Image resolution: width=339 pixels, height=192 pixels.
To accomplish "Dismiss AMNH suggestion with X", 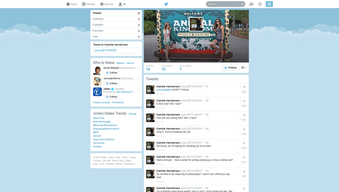I will (x=138, y=89).
